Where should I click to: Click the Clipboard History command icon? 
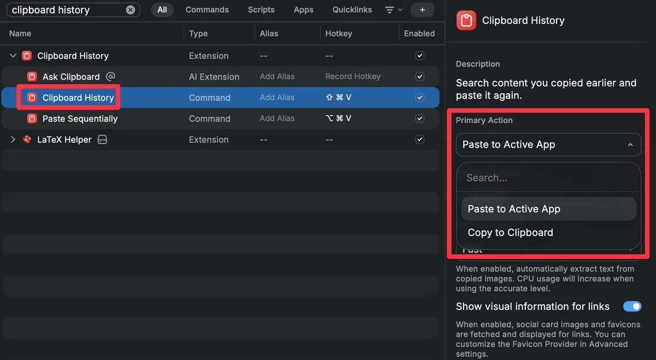tap(32, 98)
